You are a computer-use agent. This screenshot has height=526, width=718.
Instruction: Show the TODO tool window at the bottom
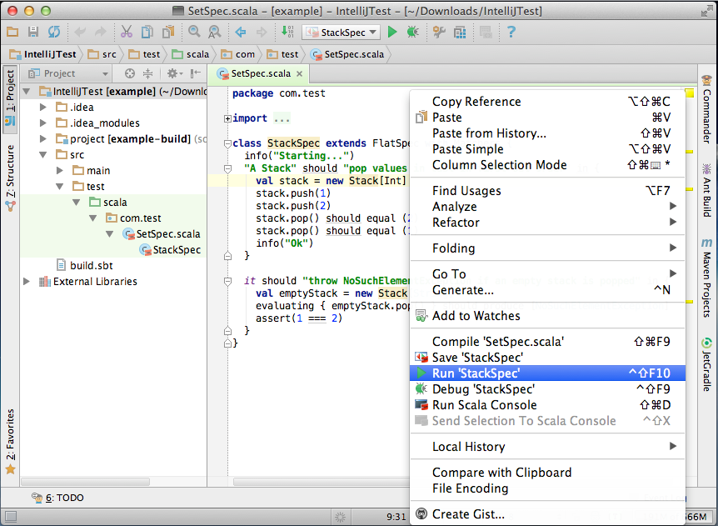pyautogui.click(x=58, y=498)
